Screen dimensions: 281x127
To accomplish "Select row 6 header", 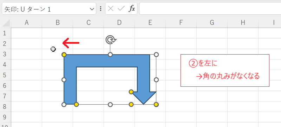I will click(x=5, y=86).
